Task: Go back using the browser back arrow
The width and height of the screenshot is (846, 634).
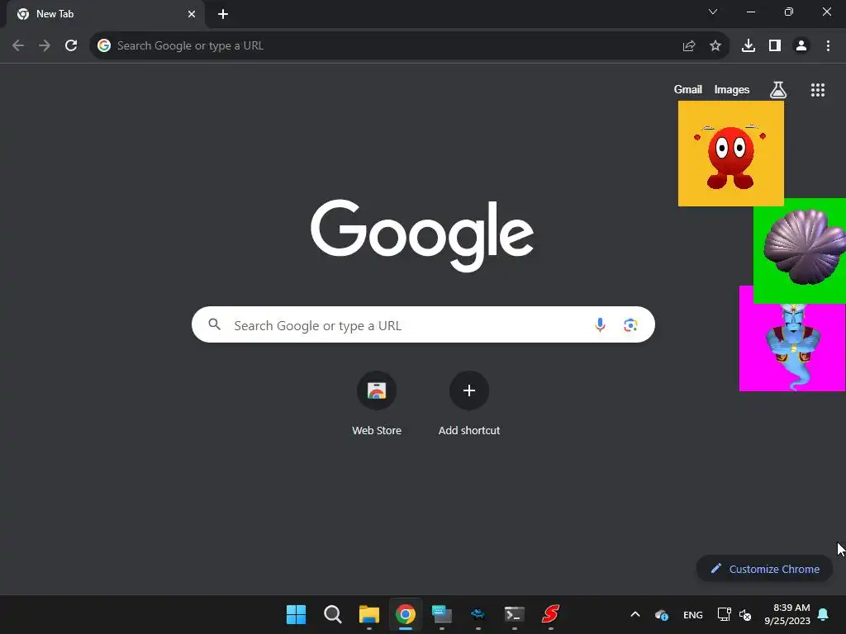Action: [x=18, y=46]
